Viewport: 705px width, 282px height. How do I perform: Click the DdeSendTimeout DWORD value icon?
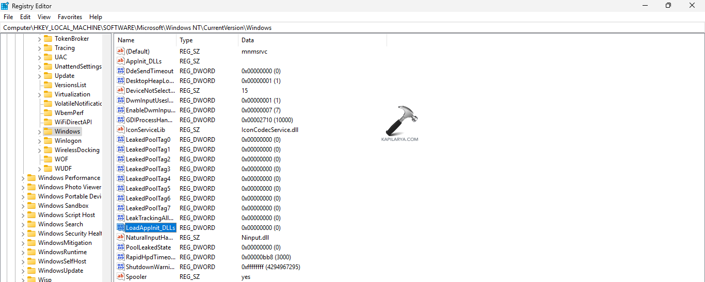(x=121, y=71)
